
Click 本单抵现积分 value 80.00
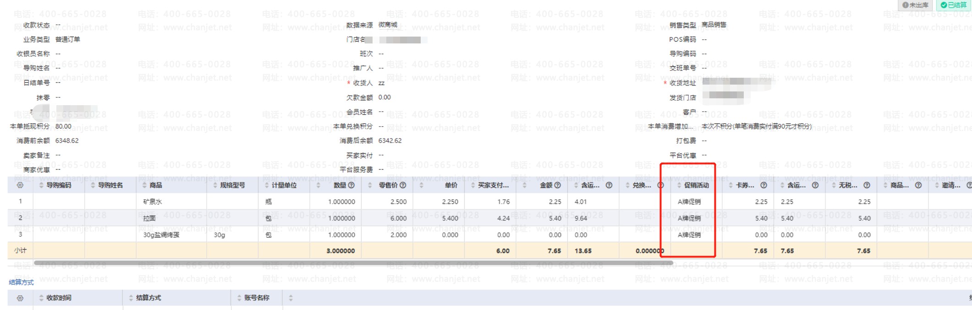click(x=63, y=126)
